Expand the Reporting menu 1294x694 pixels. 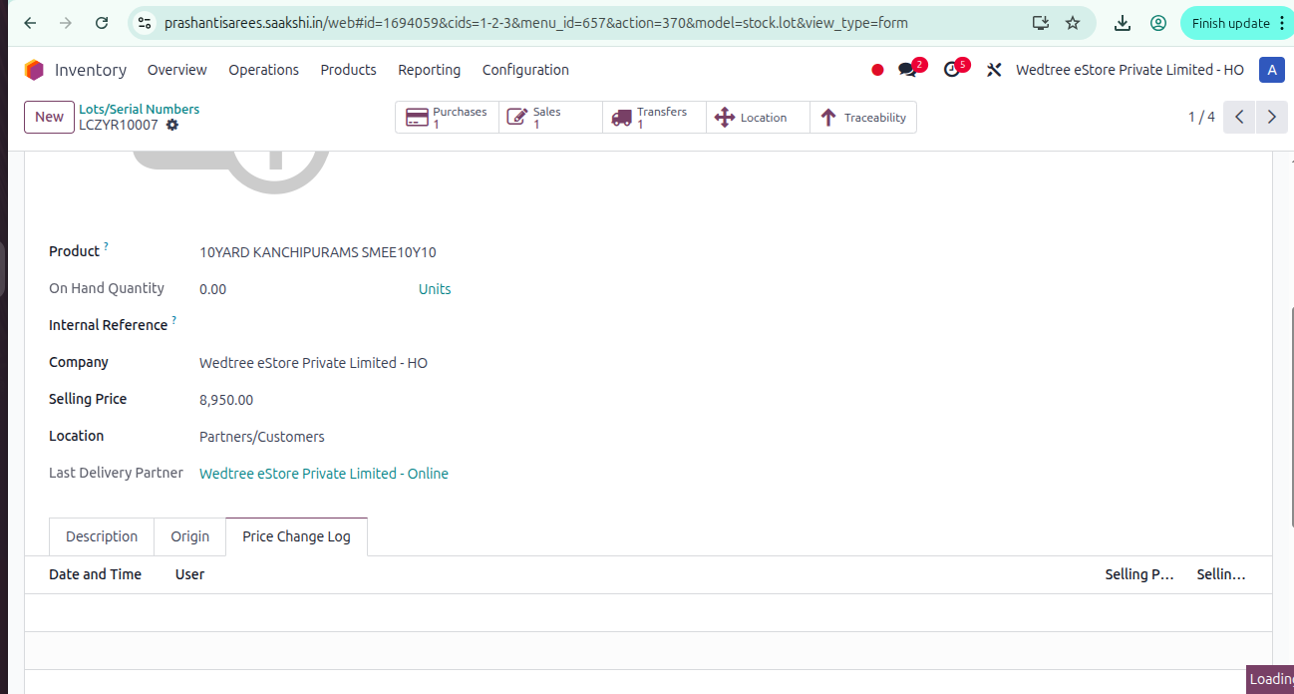(x=429, y=70)
